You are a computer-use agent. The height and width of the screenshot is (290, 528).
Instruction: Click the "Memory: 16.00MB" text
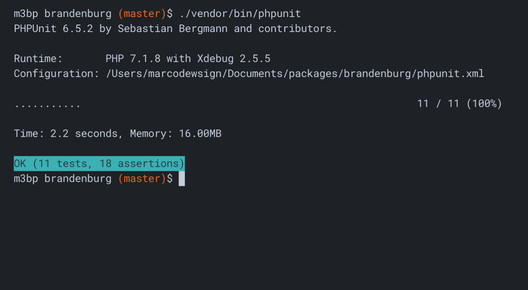[x=175, y=134]
